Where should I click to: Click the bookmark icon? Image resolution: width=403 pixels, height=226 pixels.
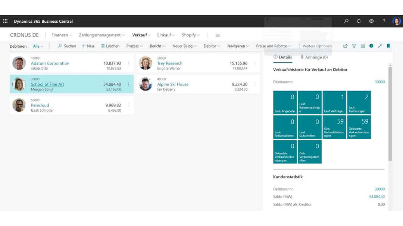388,46
